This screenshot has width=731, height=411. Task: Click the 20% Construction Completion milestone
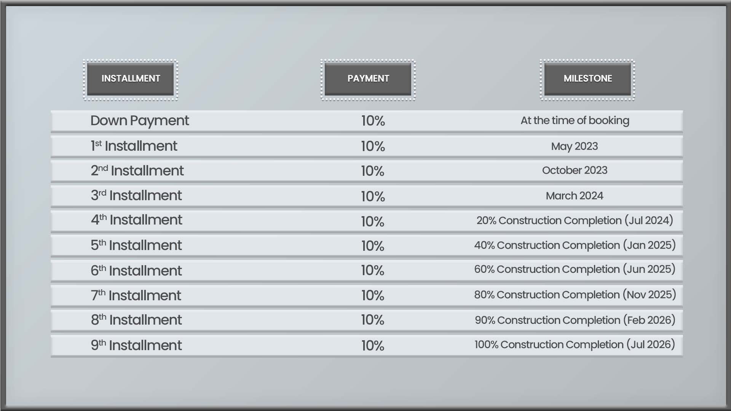575,221
